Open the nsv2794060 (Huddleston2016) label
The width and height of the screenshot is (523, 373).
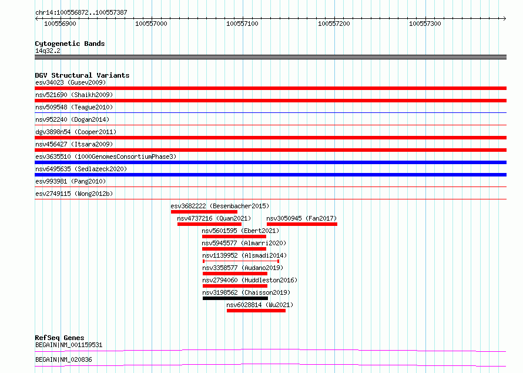250,280
